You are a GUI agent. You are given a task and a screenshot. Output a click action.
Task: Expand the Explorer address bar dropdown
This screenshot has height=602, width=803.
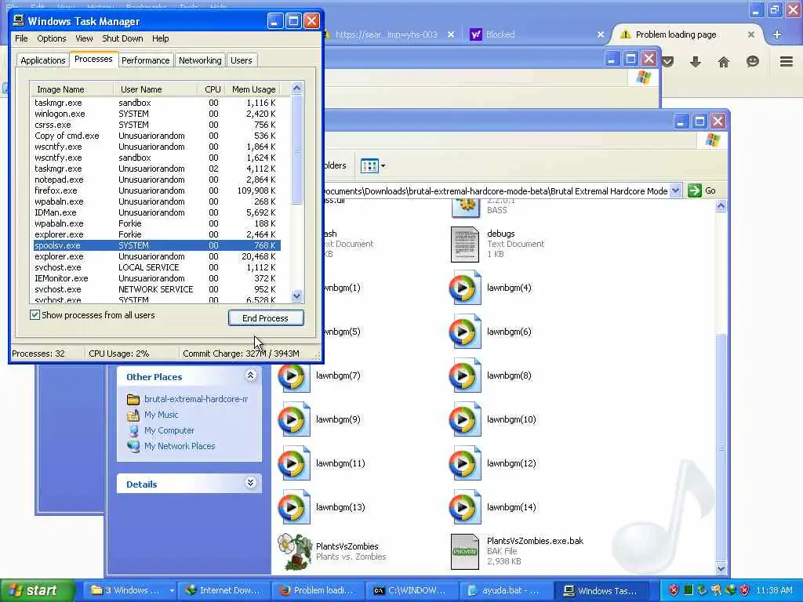point(675,190)
